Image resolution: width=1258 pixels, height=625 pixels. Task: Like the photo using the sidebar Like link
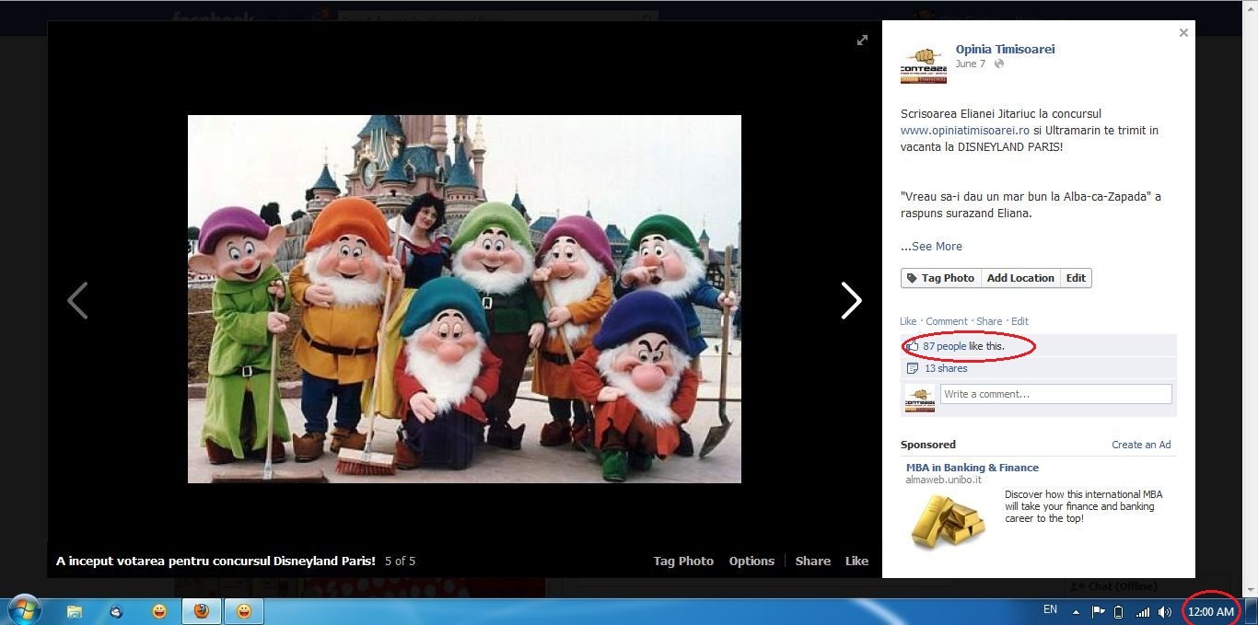pos(908,321)
